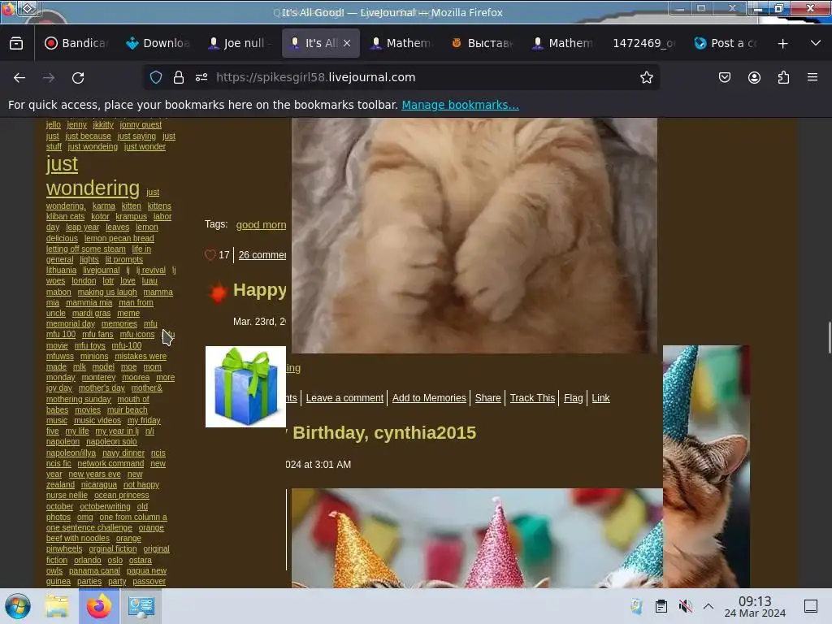Open the network command tag
832x624 pixels.
tap(110, 463)
